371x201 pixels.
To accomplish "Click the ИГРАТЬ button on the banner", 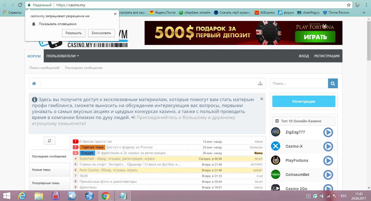I will pos(315,37).
